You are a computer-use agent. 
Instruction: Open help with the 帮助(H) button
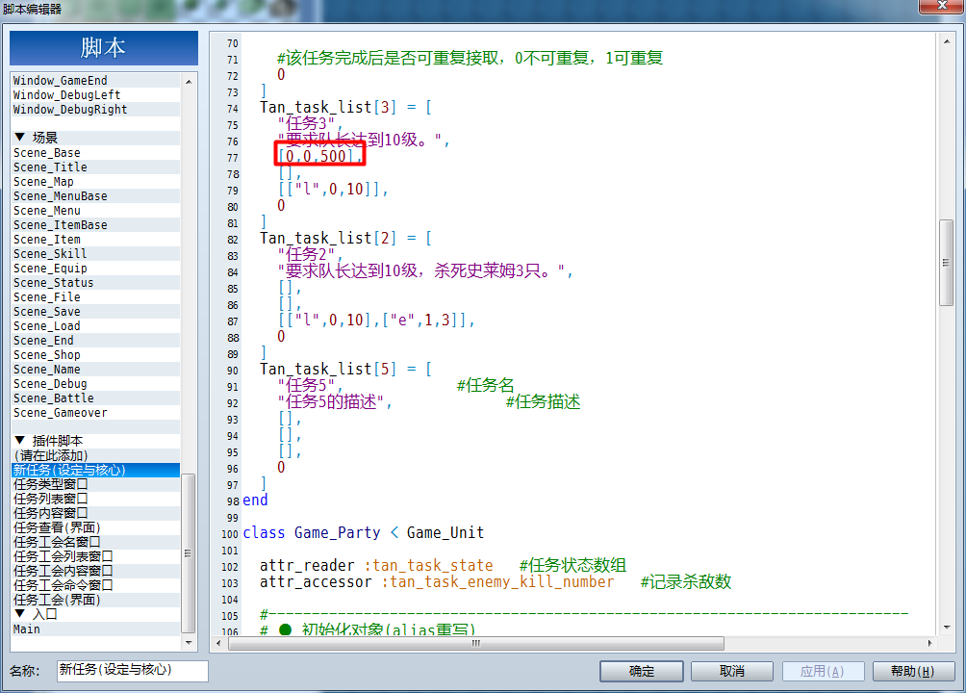(x=913, y=671)
